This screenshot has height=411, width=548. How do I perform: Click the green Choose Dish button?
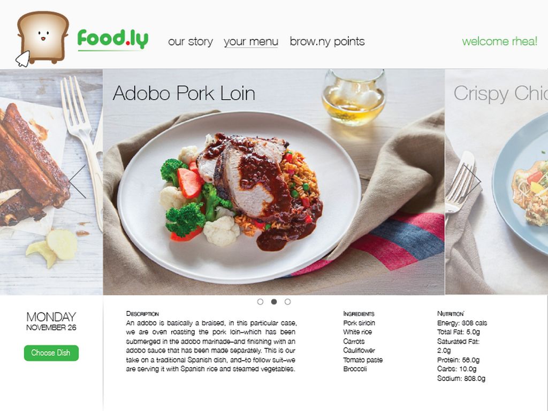tap(51, 353)
